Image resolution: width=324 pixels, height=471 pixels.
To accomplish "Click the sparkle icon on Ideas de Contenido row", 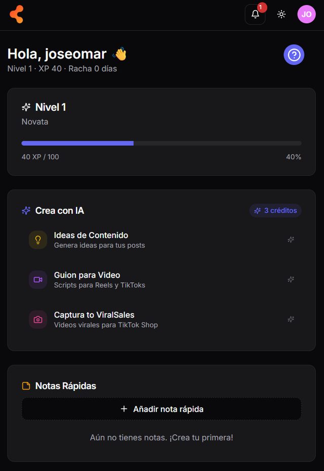I will 291,239.
